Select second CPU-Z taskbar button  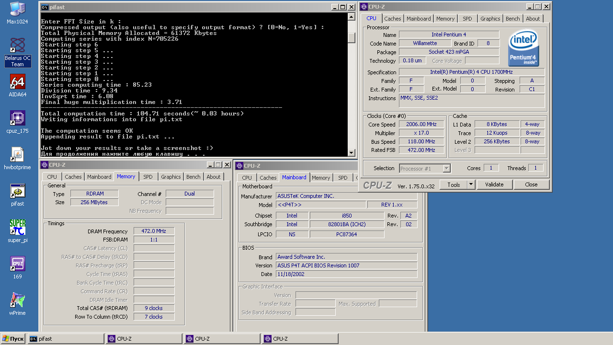[x=222, y=339]
